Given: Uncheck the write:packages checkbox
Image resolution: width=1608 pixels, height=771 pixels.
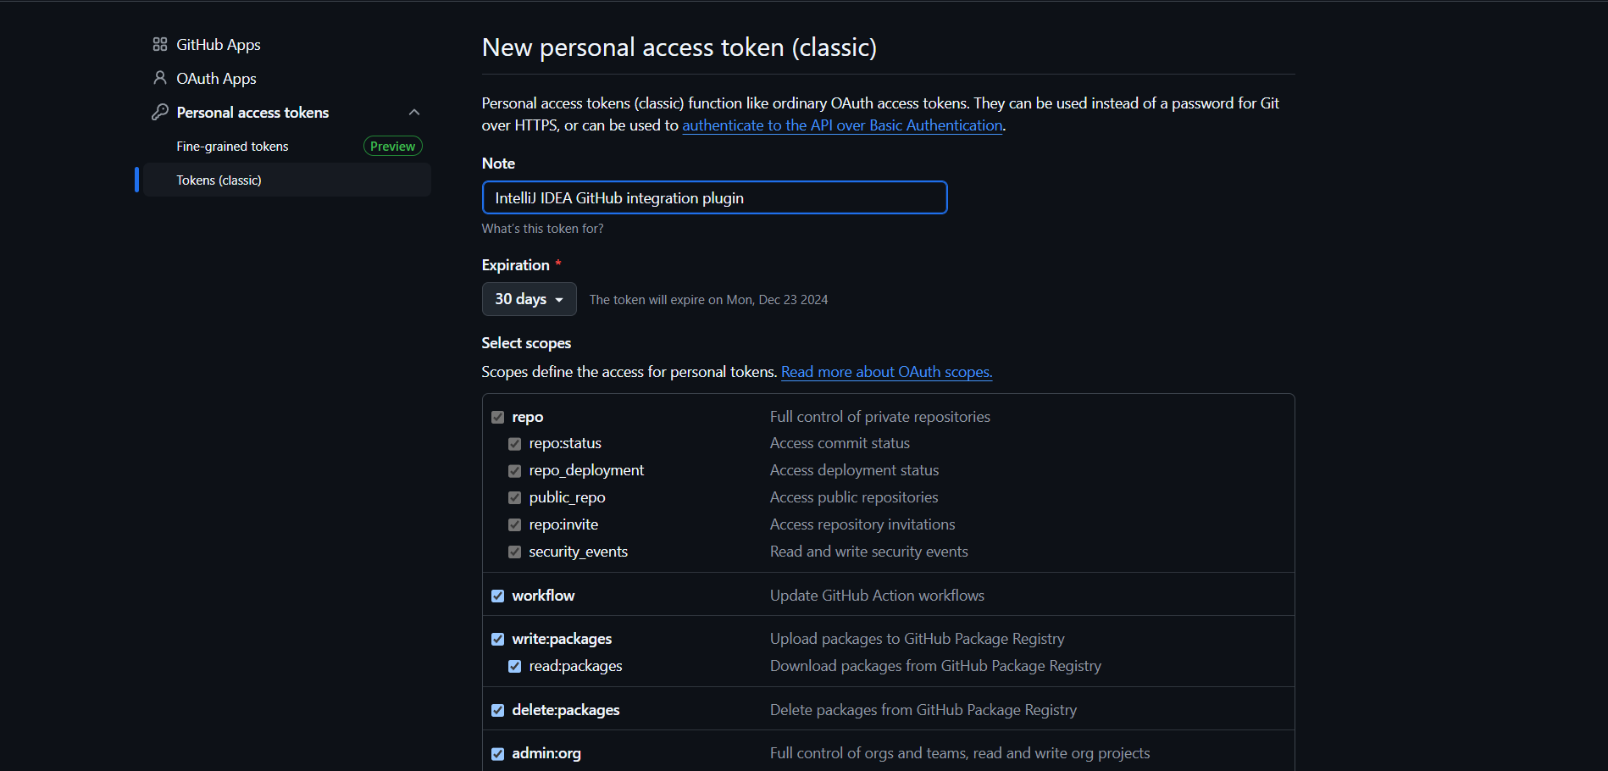Looking at the screenshot, I should tap(497, 639).
